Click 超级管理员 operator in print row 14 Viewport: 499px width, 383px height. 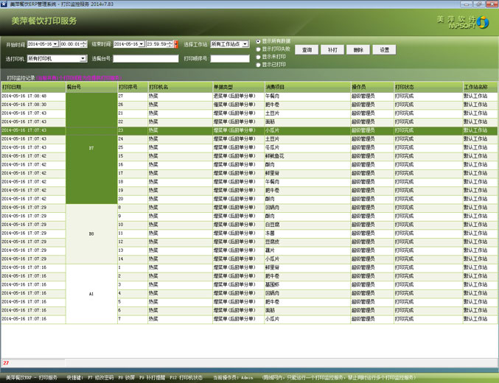(x=372, y=259)
